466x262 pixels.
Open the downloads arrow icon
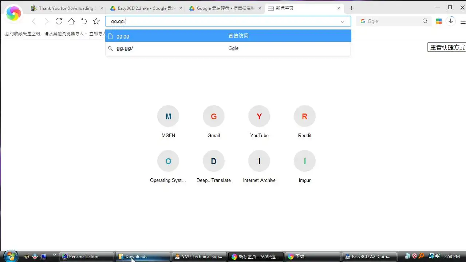point(451,21)
